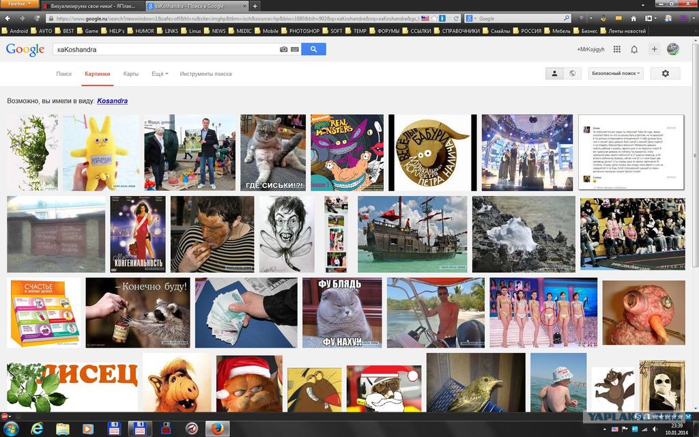The width and height of the screenshot is (699, 437).
Task: Open the Конгениальность movie poster image
Action: pyautogui.click(x=138, y=234)
